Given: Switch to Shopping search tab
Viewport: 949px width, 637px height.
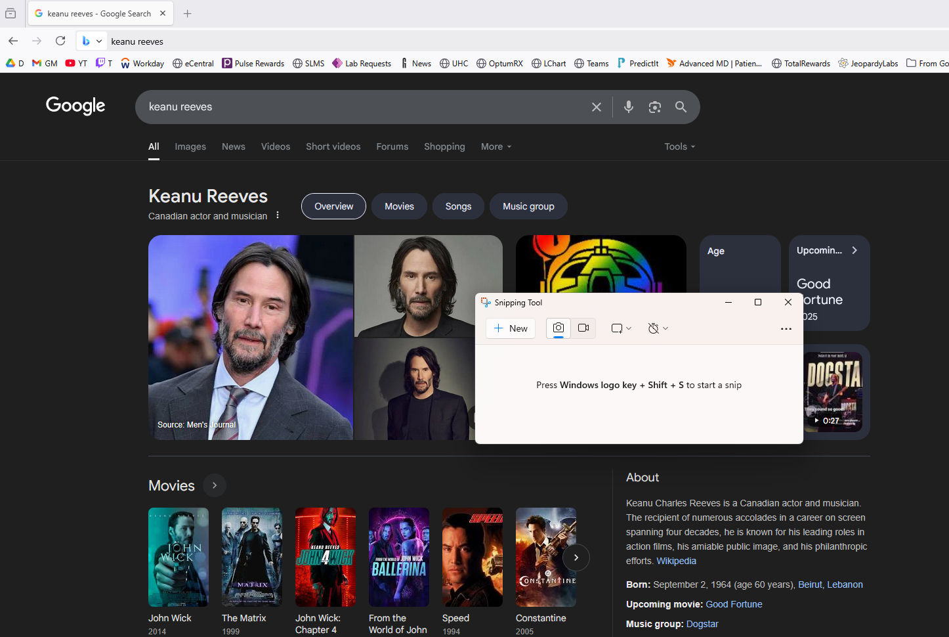Looking at the screenshot, I should point(444,146).
